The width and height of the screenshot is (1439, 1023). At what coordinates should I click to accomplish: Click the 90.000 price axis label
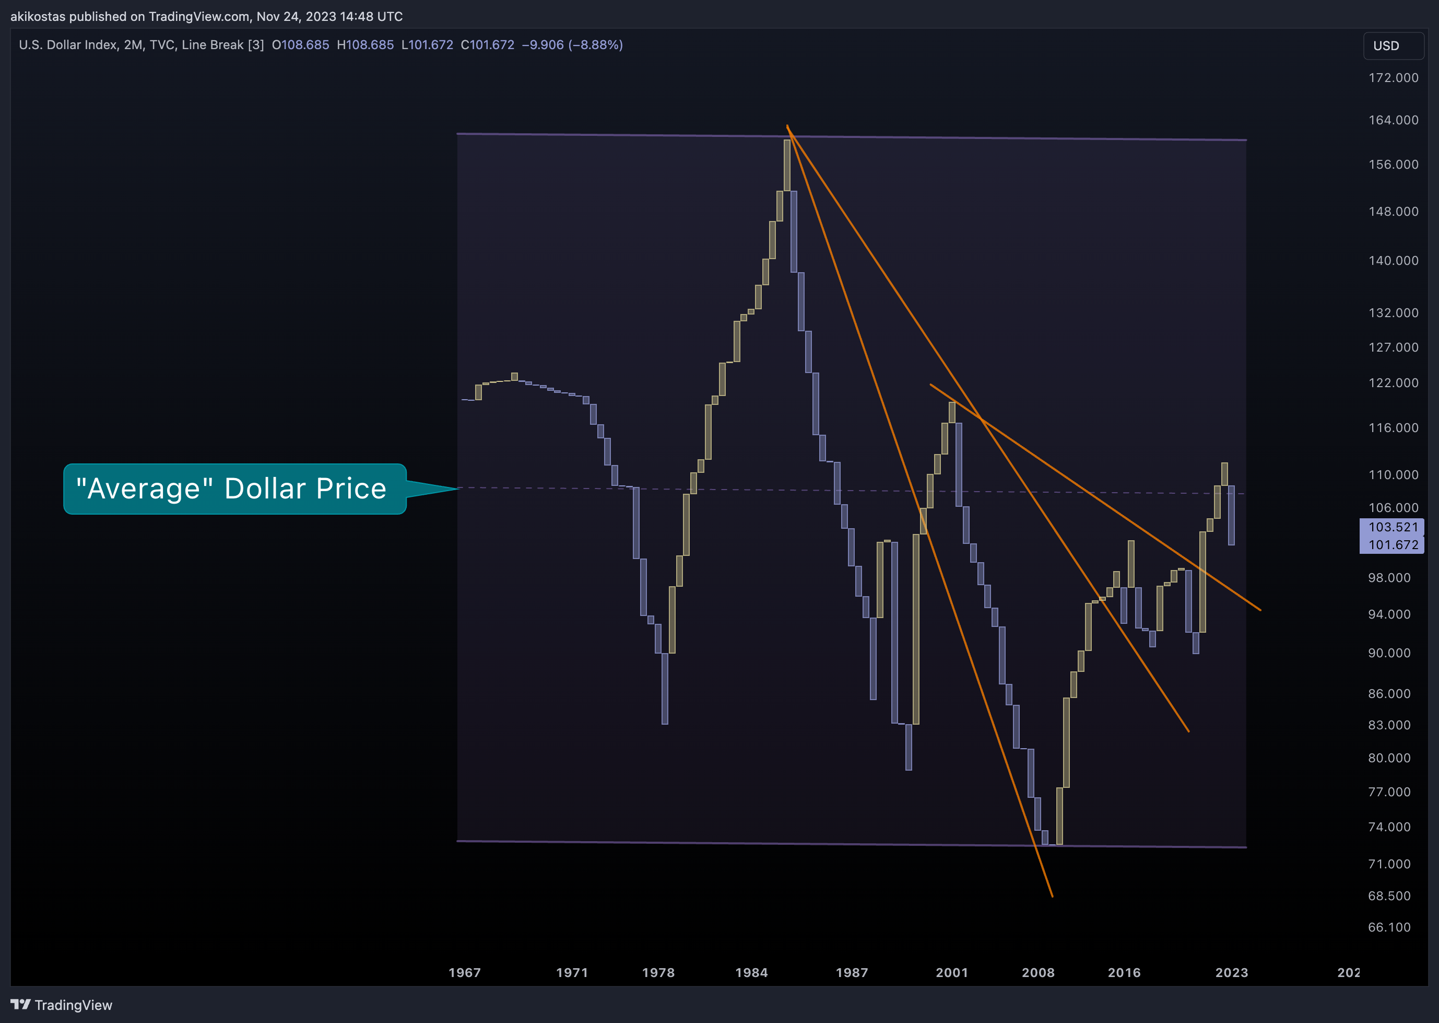point(1389,653)
